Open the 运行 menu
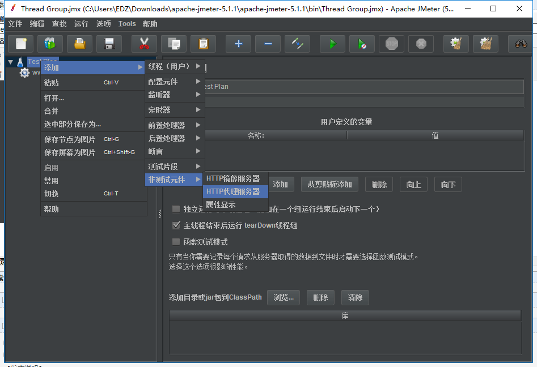Image resolution: width=537 pixels, height=367 pixels. pyautogui.click(x=81, y=24)
